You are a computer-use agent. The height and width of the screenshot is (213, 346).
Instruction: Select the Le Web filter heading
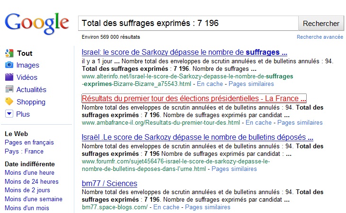tap(16, 134)
